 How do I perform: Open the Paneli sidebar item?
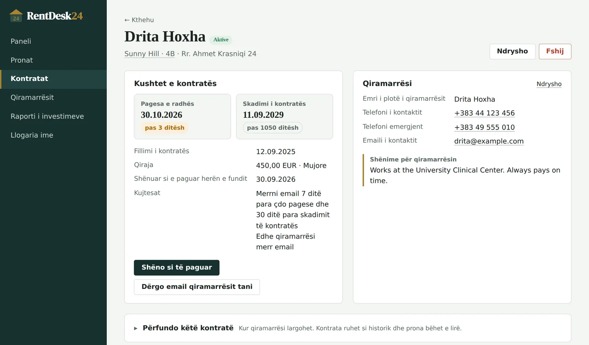53,41
